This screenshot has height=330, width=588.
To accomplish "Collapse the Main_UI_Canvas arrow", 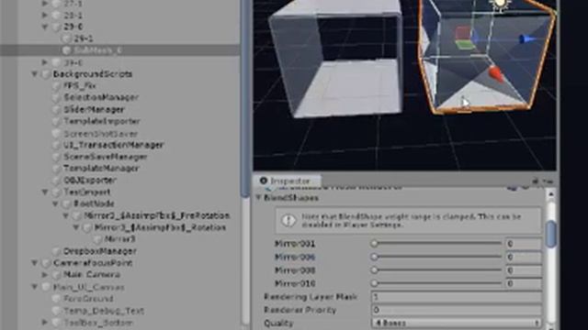I will tap(35, 287).
